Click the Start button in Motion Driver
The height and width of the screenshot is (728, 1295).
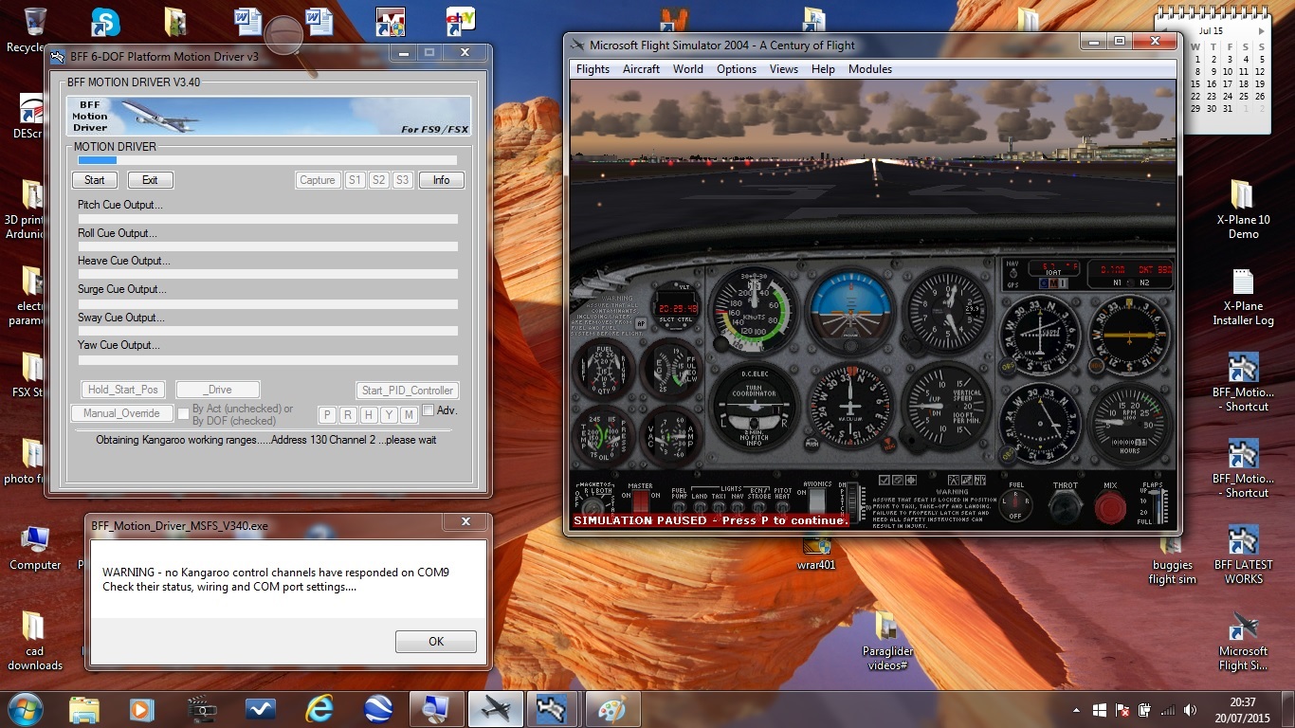[95, 180]
